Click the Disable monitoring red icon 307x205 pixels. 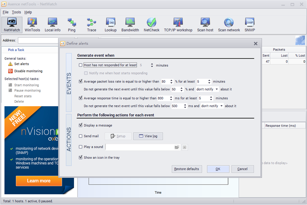[x=10, y=71]
